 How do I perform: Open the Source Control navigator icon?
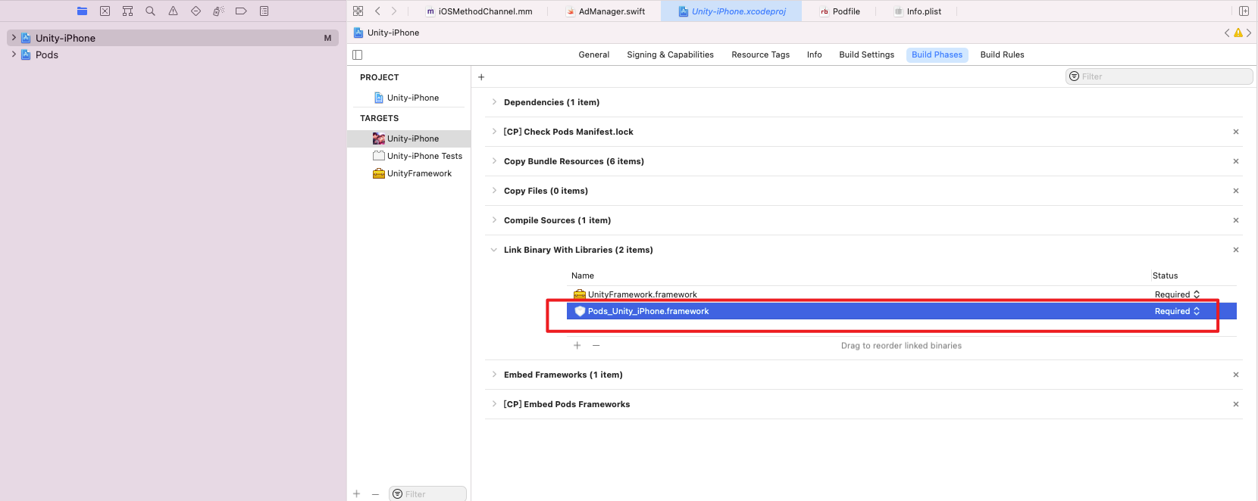[x=105, y=11]
